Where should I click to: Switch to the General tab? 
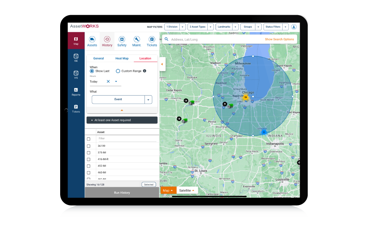pyautogui.click(x=99, y=58)
